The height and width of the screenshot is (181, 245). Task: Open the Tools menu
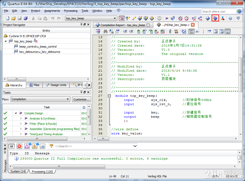[x=85, y=11]
